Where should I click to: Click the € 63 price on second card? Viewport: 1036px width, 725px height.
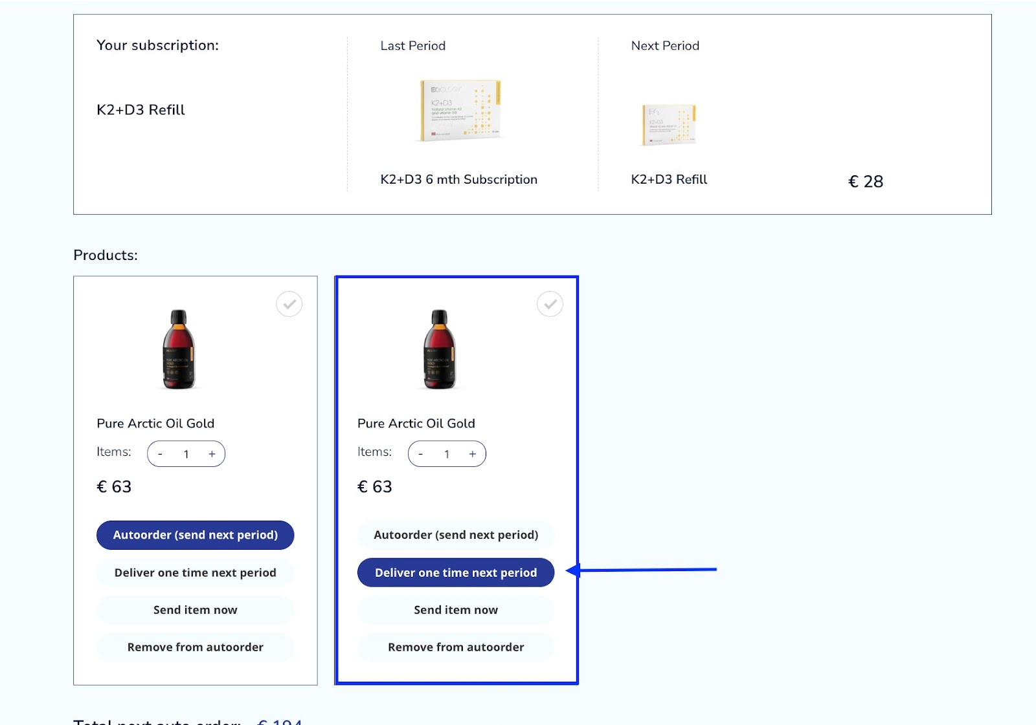click(x=375, y=486)
